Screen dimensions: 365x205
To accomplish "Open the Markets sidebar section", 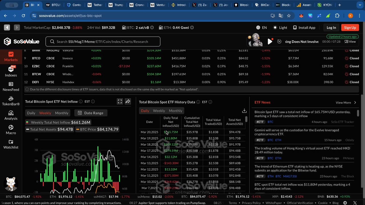I will (x=11, y=57).
